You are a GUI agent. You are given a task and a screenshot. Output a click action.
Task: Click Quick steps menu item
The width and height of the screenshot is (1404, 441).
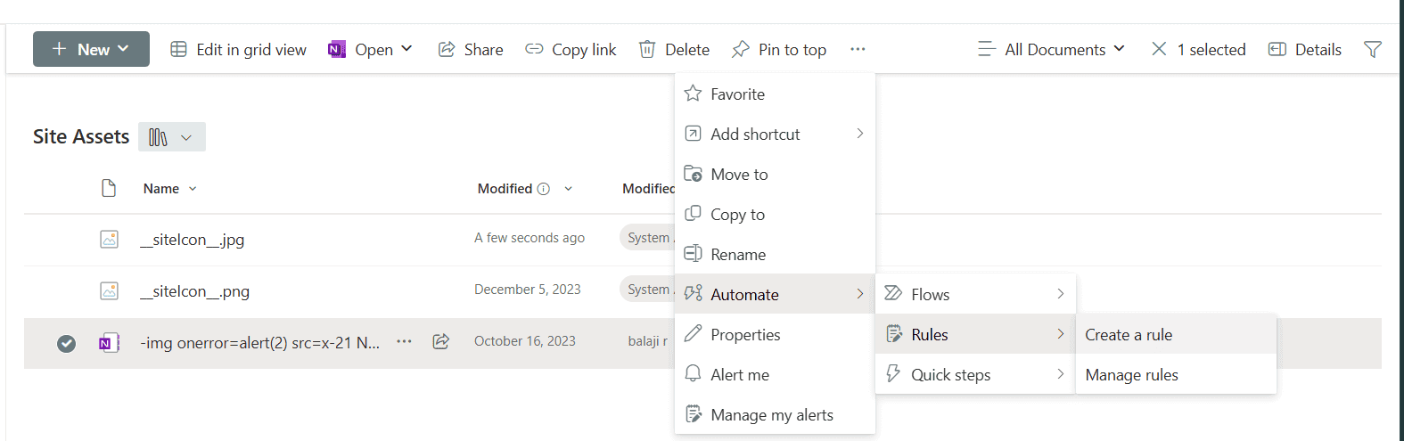click(950, 375)
